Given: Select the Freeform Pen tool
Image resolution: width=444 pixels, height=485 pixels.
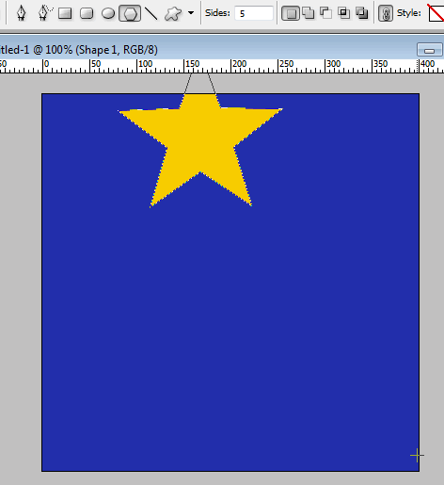Looking at the screenshot, I should [44, 13].
